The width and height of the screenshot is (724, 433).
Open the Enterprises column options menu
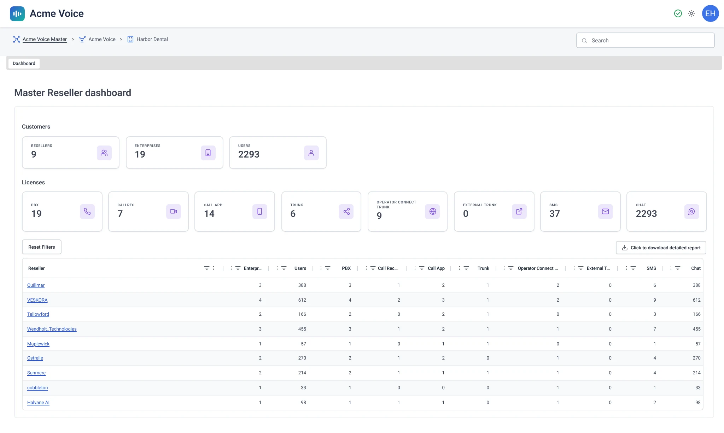pyautogui.click(x=231, y=268)
